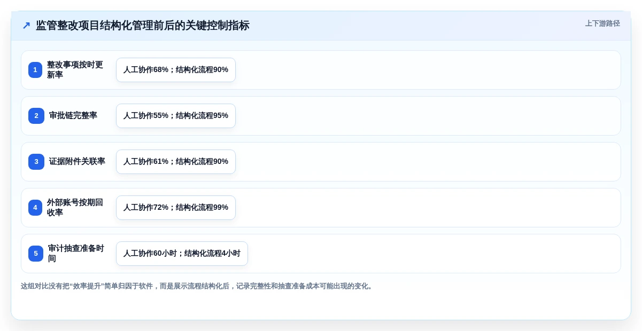Click value chip 人工协作61%；结构化流程90%
The image size is (642, 331).
tap(176, 162)
